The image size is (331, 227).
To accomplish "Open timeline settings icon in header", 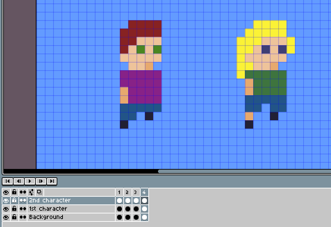I will pos(31,192).
